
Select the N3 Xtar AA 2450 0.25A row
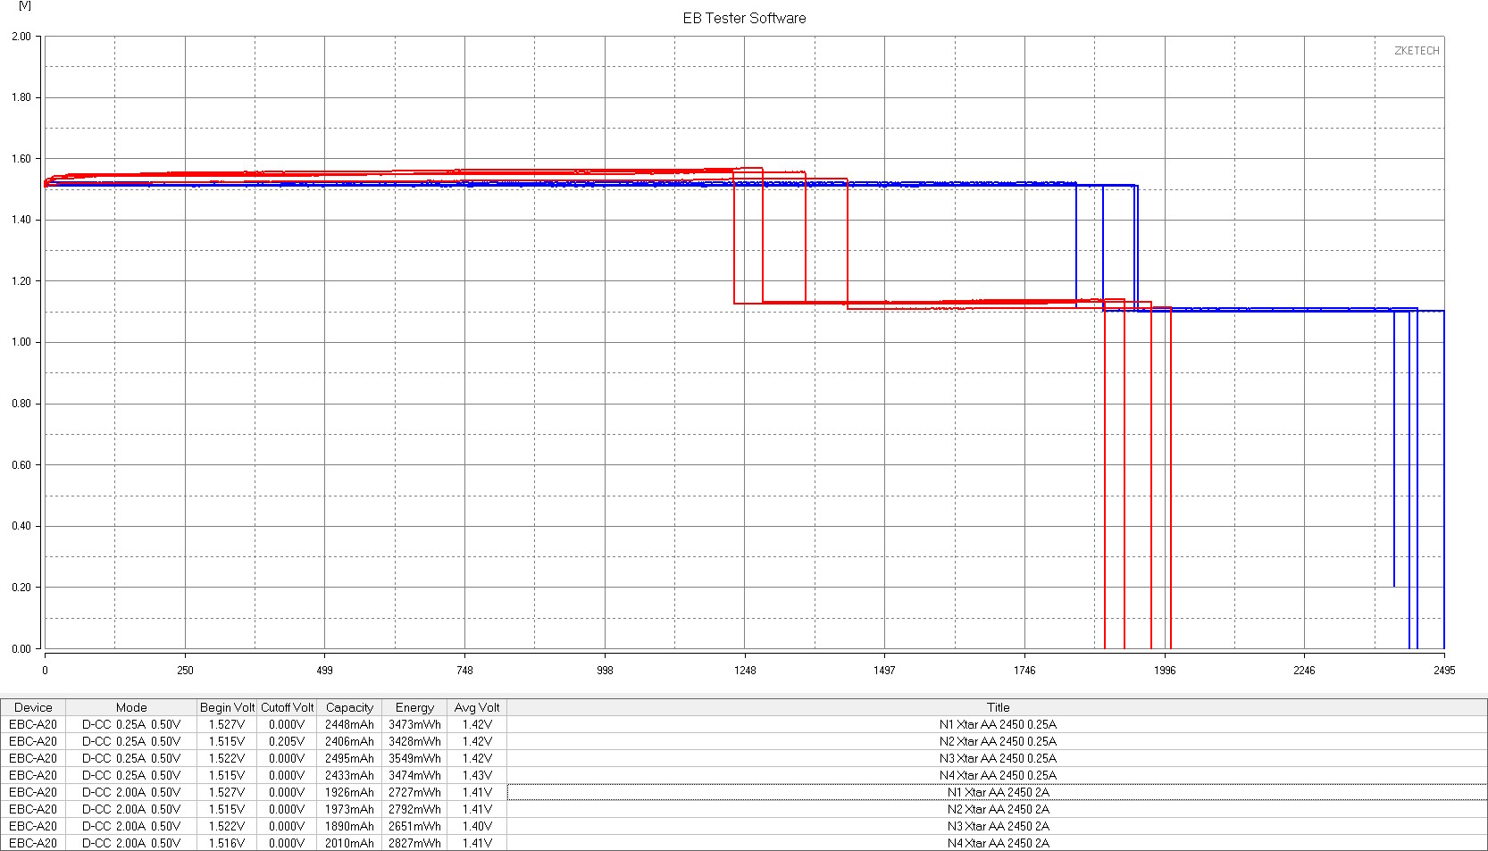[744, 758]
